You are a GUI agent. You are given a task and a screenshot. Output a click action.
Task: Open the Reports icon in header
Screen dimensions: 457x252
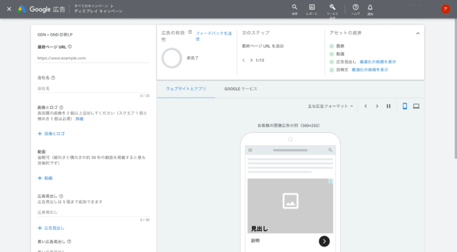pyautogui.click(x=312, y=7)
